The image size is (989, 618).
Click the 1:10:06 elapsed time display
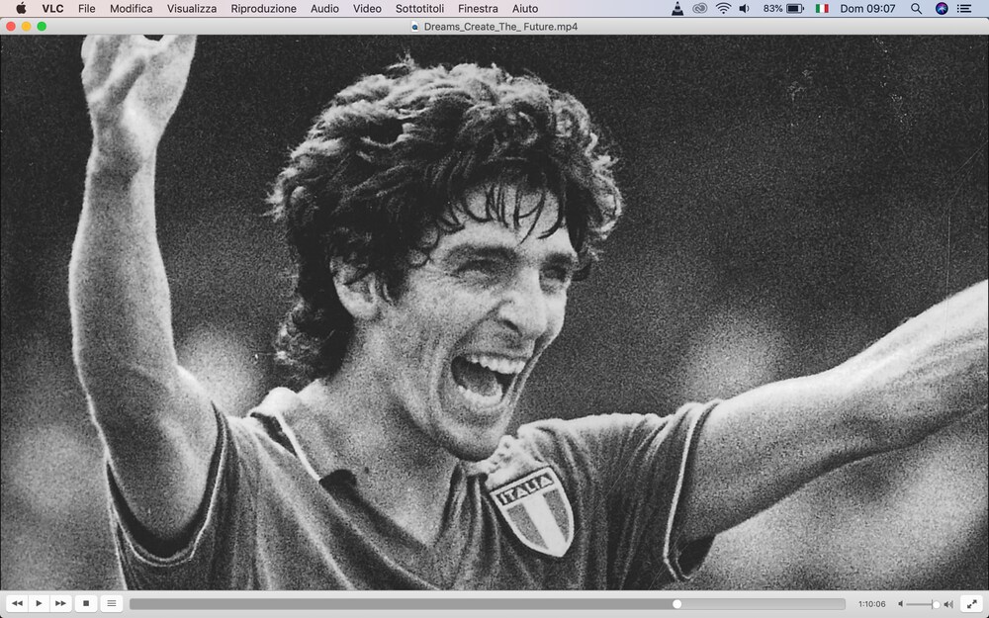tap(871, 604)
